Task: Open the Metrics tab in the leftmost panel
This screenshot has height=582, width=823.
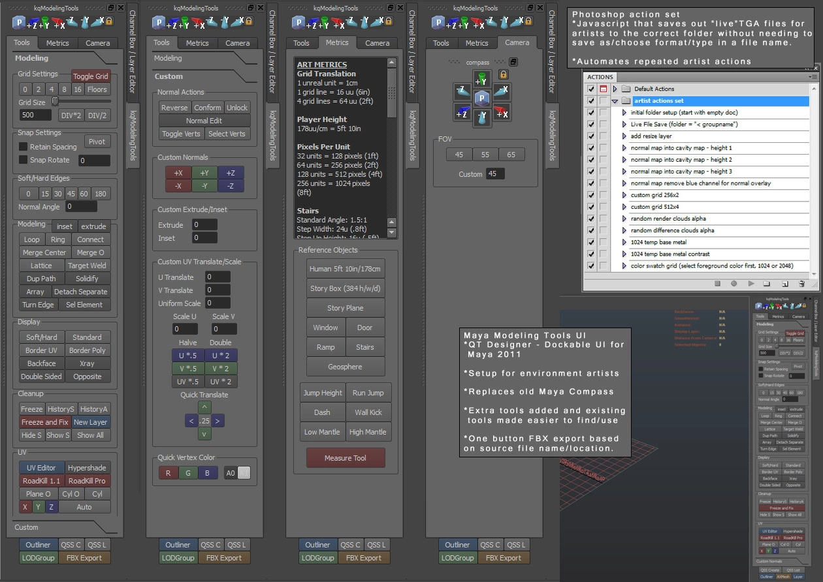Action: 57,43
